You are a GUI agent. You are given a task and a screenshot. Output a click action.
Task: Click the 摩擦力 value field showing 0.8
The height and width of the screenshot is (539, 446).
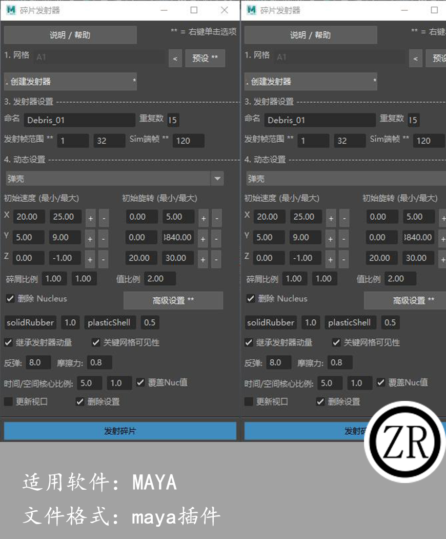[x=99, y=362]
